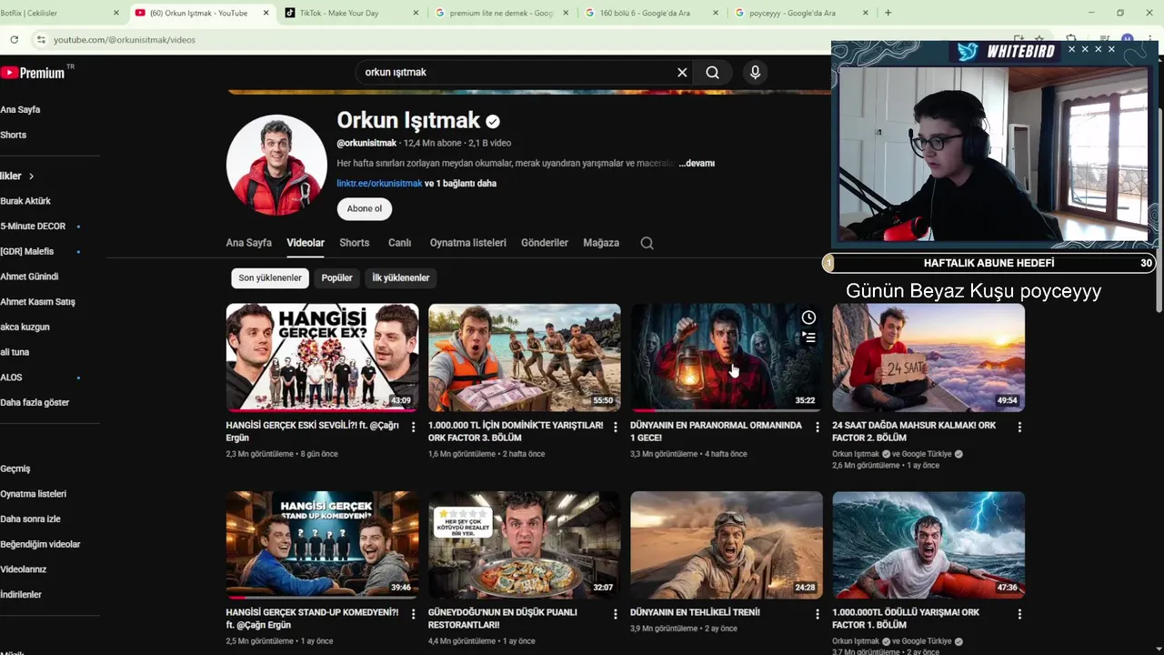Open options menu for 1.000.000 TL Dominik video
The height and width of the screenshot is (655, 1164).
tap(616, 427)
